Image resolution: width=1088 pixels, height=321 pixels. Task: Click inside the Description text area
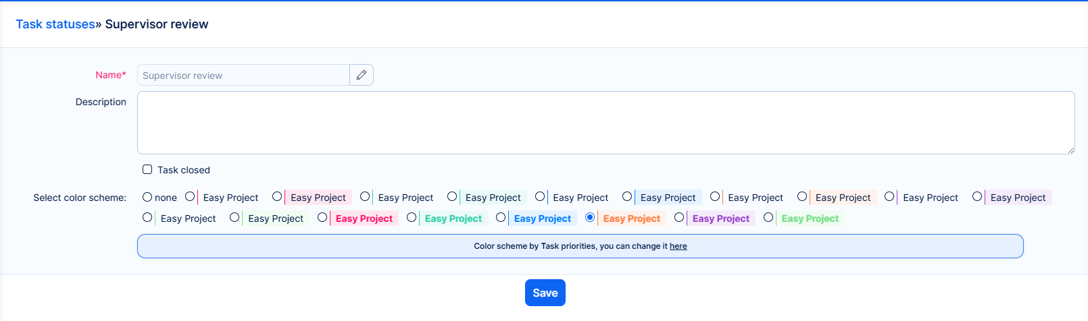[x=605, y=123]
